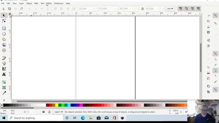Viewport: 219px width, 123px height.
Task: Click the Import file icon
Action: tap(208, 40)
